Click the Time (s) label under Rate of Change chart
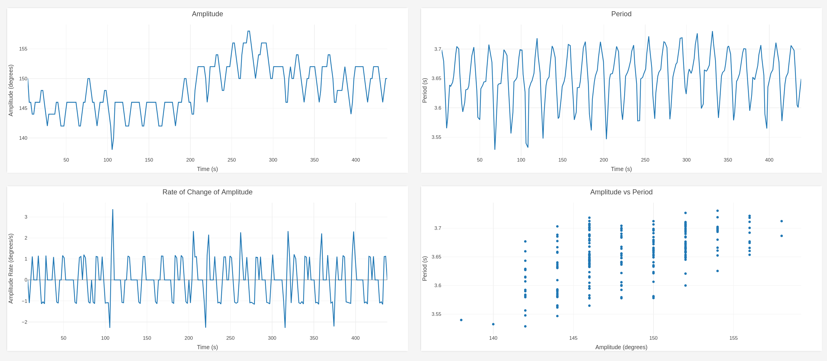Screen dimensions: 827x361 point(207,347)
